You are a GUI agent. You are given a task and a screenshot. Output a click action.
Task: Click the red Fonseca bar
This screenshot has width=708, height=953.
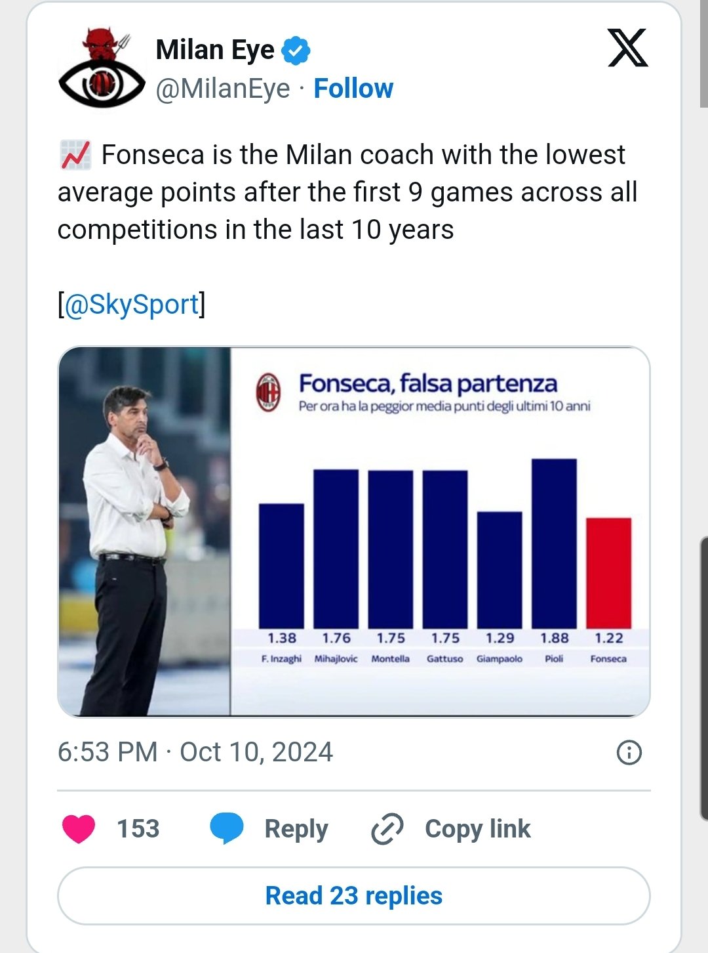point(608,573)
